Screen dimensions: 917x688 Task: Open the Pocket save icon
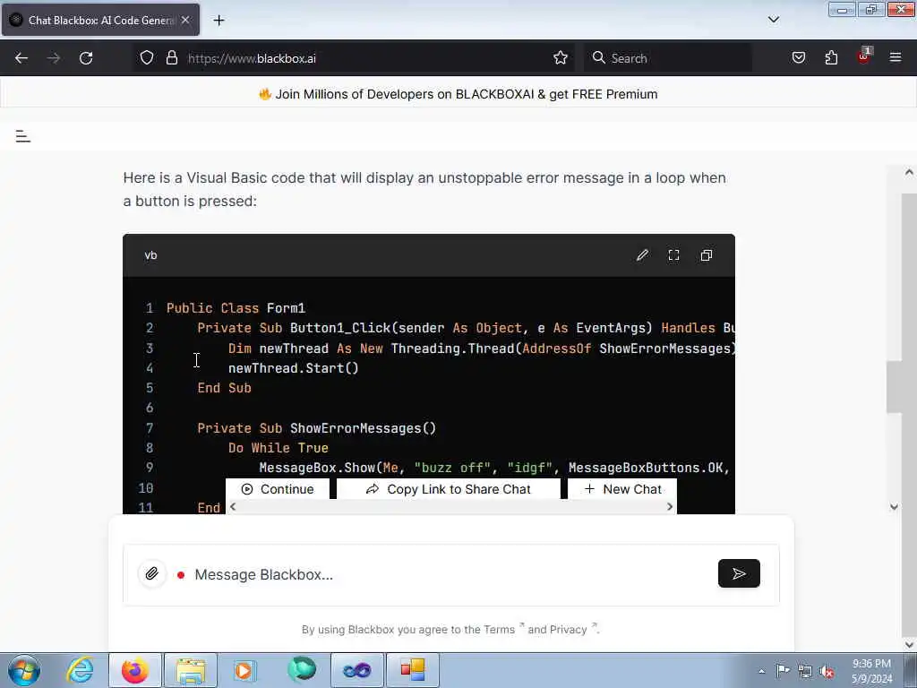[x=798, y=58]
